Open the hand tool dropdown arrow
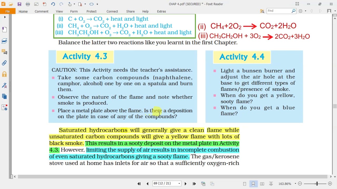 click(74, 4)
